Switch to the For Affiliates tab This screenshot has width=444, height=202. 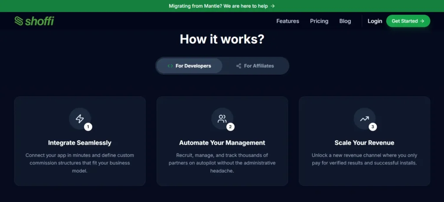point(255,66)
